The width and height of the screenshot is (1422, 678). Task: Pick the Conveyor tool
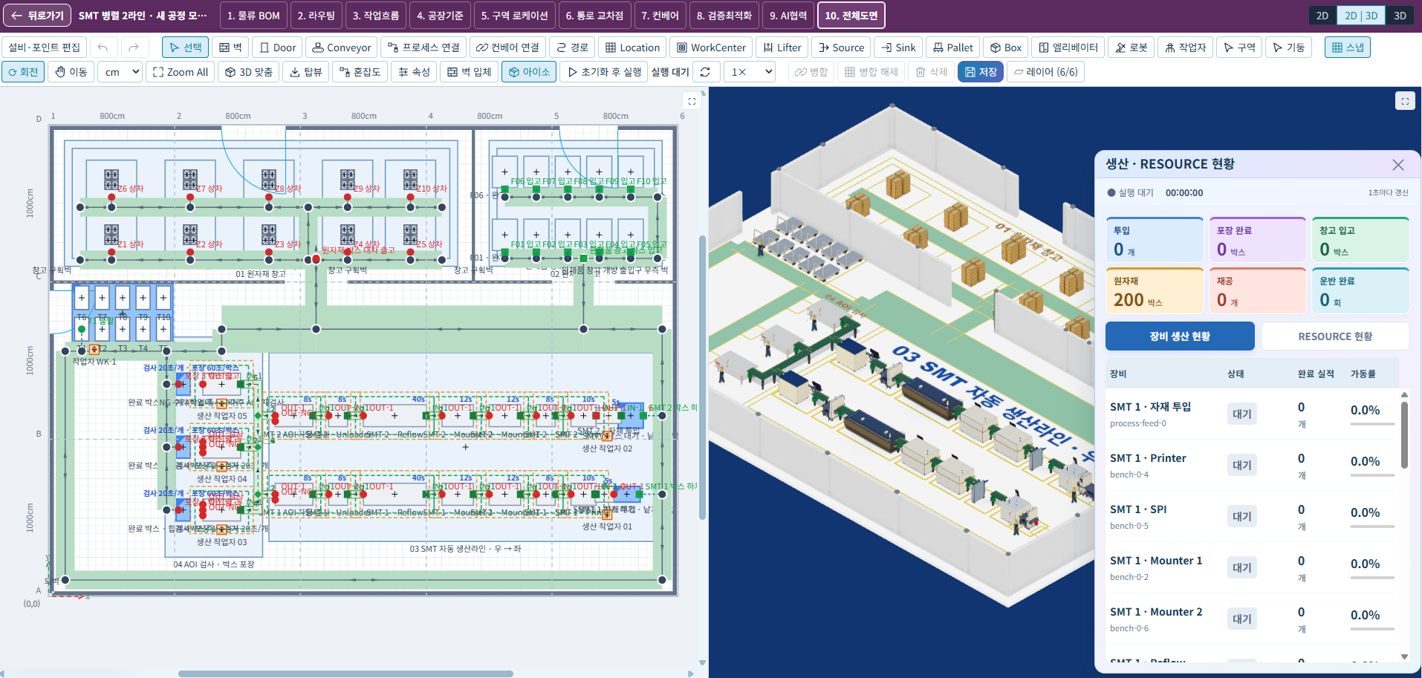(x=341, y=48)
